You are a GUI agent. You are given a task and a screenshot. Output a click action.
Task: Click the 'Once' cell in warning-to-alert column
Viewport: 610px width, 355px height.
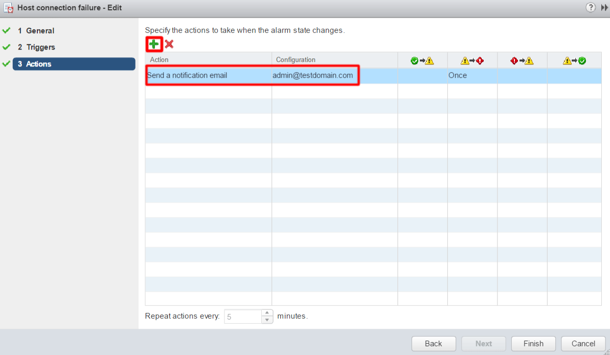click(472, 76)
